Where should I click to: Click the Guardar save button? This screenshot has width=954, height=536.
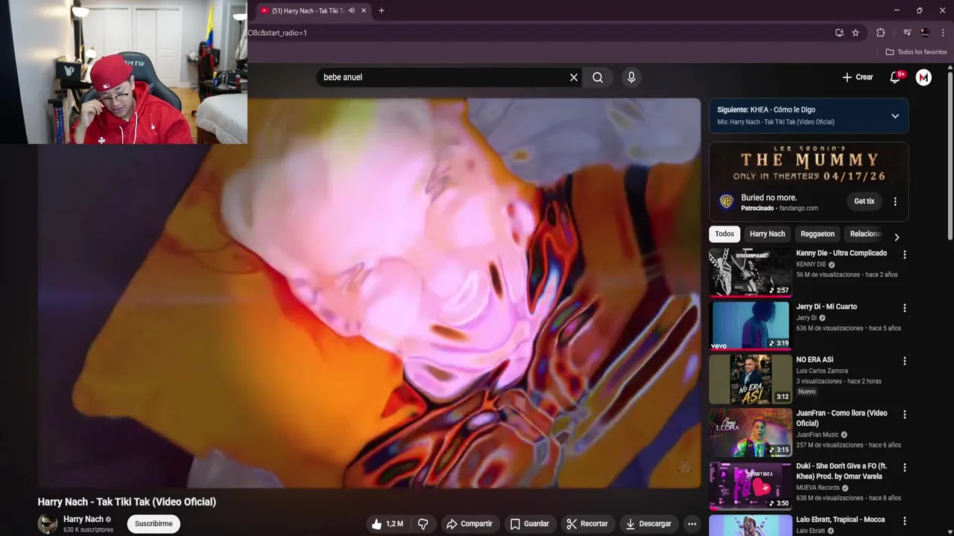[x=529, y=524]
